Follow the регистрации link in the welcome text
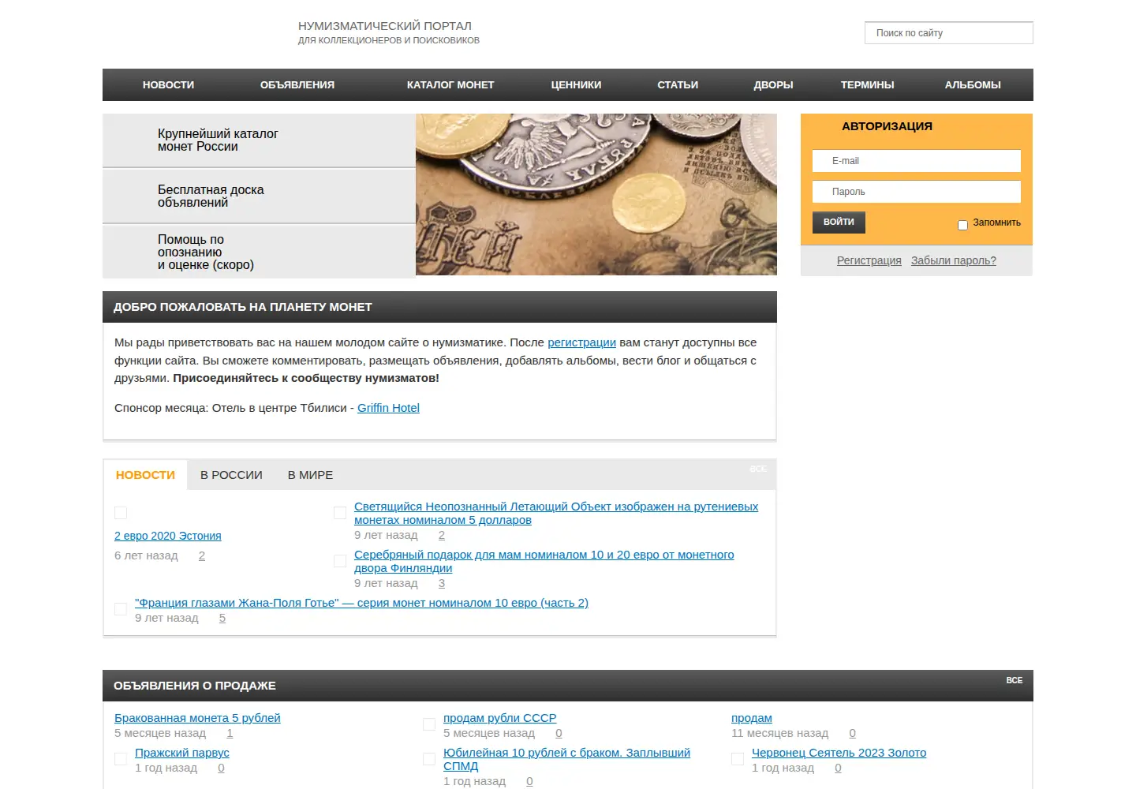Image resolution: width=1136 pixels, height=789 pixels. [581, 342]
